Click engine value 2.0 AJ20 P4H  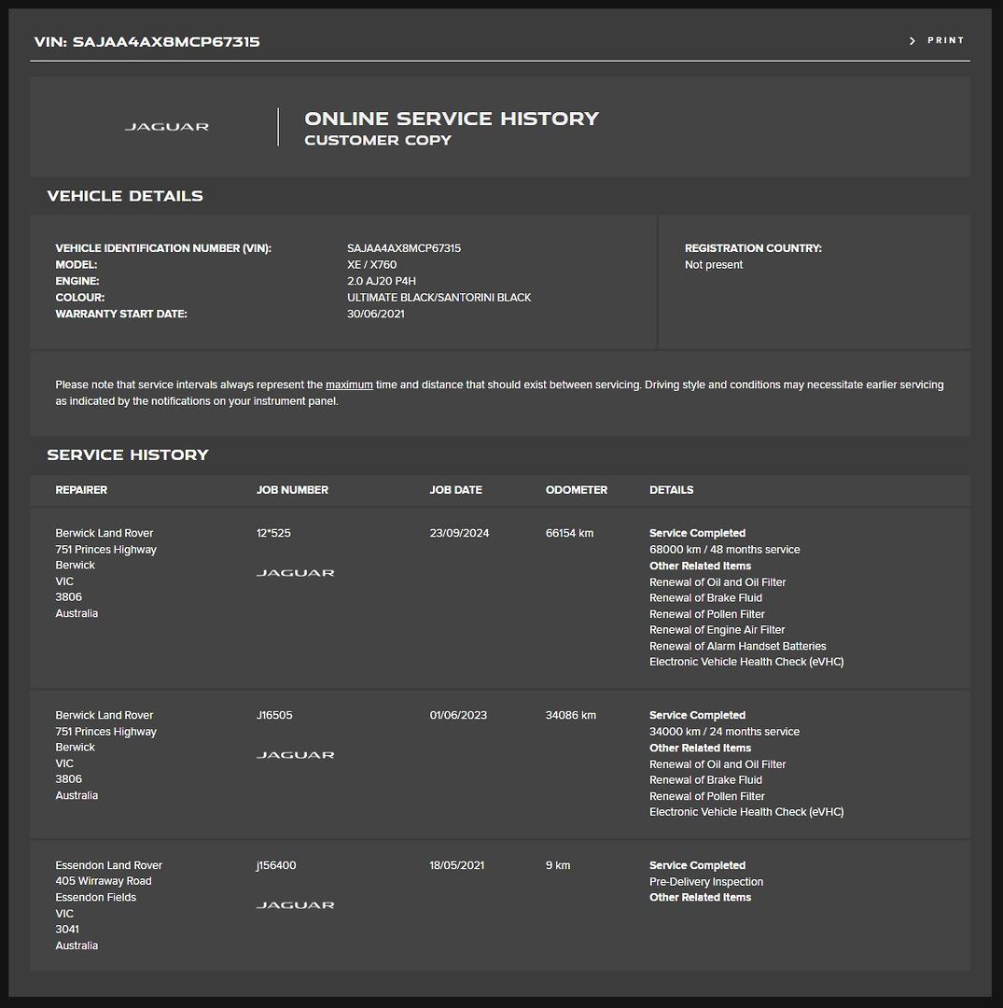tap(381, 281)
